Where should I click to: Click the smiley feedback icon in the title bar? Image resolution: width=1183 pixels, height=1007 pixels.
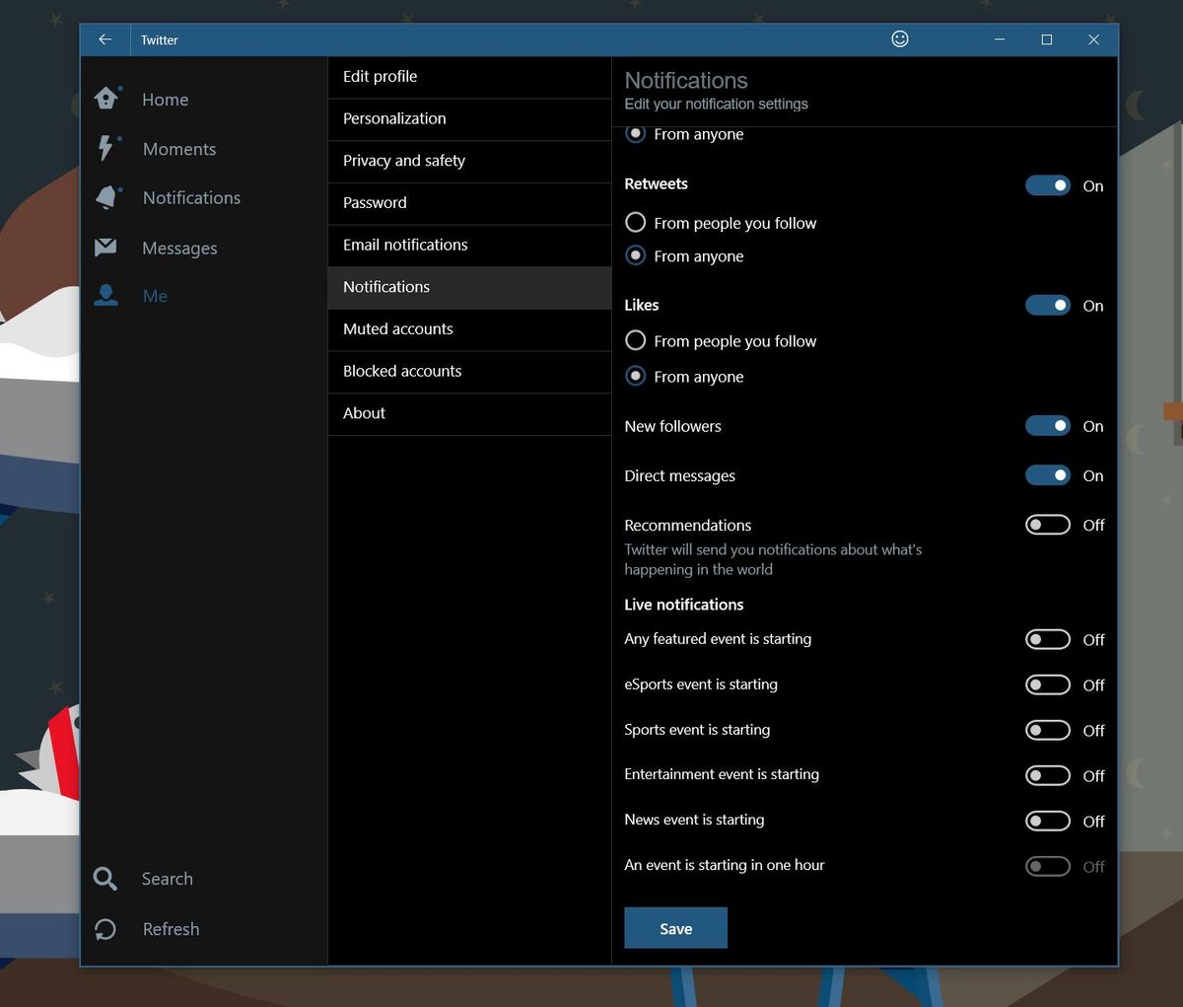click(x=899, y=38)
